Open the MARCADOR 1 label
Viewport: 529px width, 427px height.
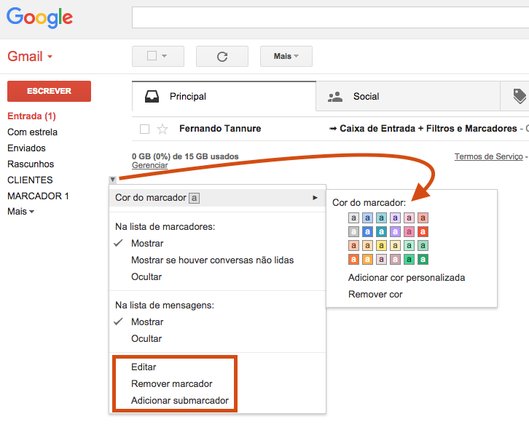[x=38, y=196]
